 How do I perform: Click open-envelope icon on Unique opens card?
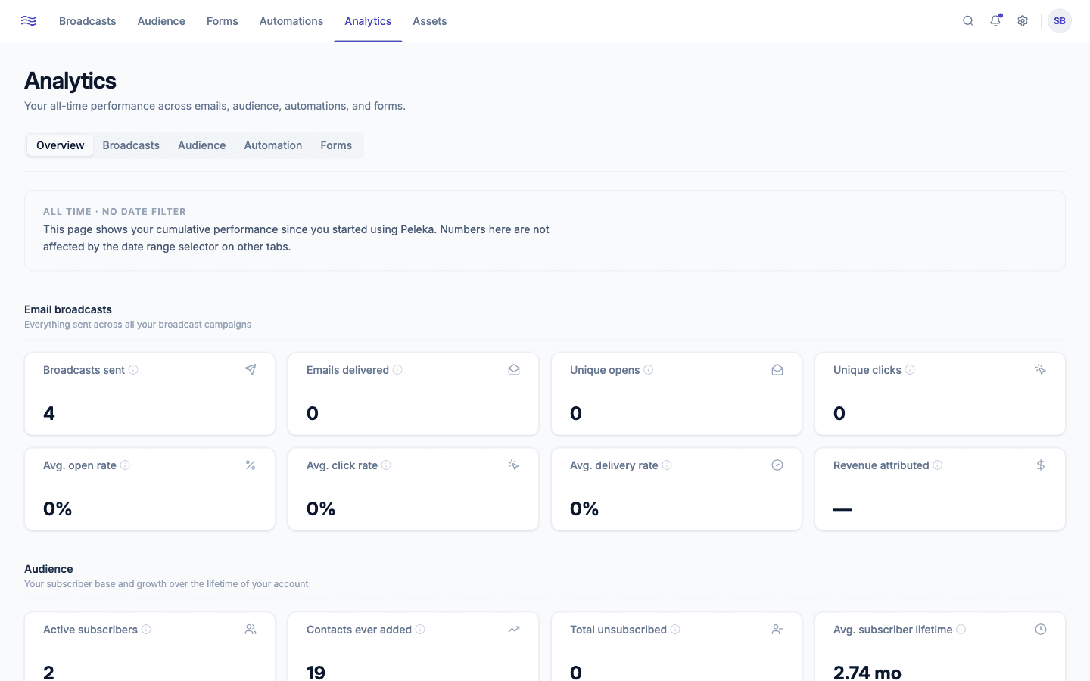(x=777, y=370)
